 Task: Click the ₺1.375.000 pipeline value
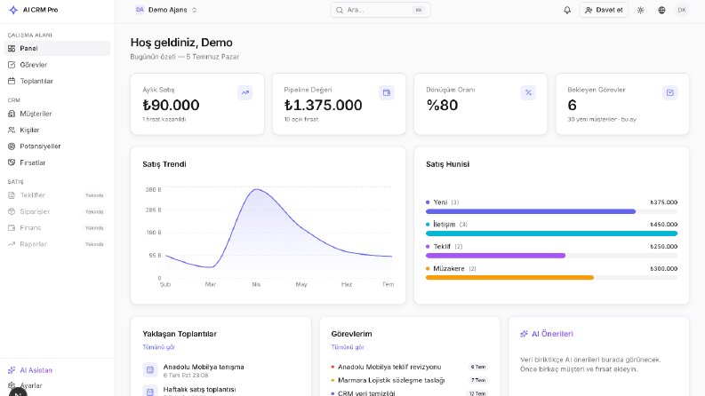coord(323,105)
